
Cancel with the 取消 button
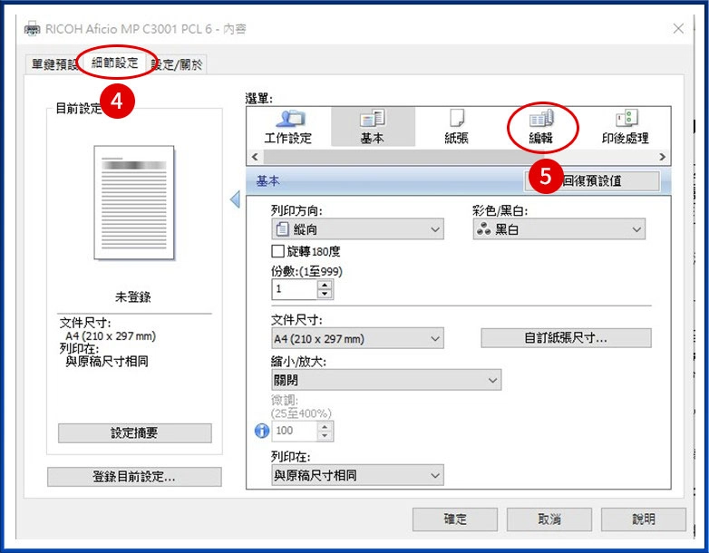click(549, 519)
